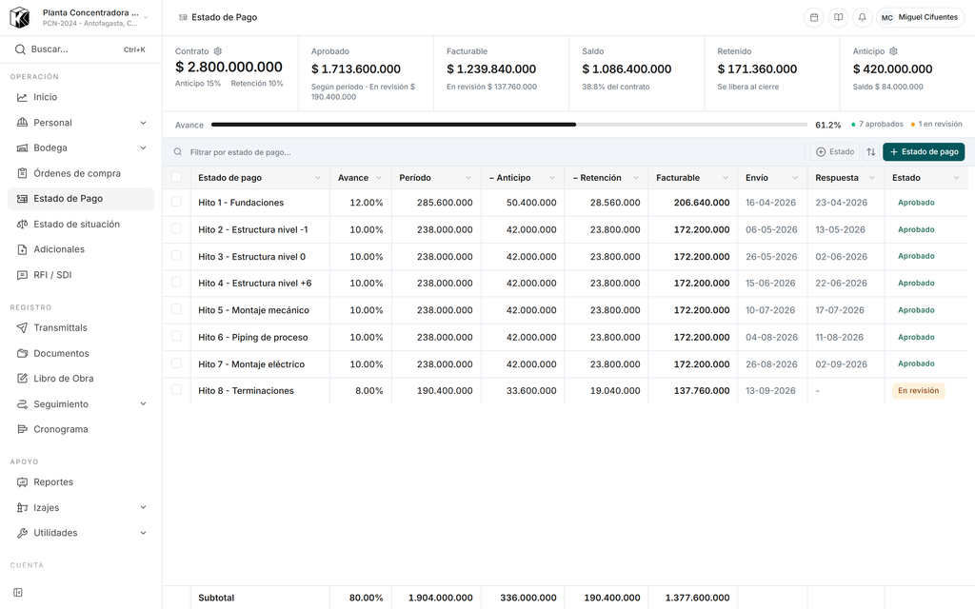Viewport: 975px width, 609px height.
Task: Open the Período column header dropdown
Action: pyautogui.click(x=468, y=178)
